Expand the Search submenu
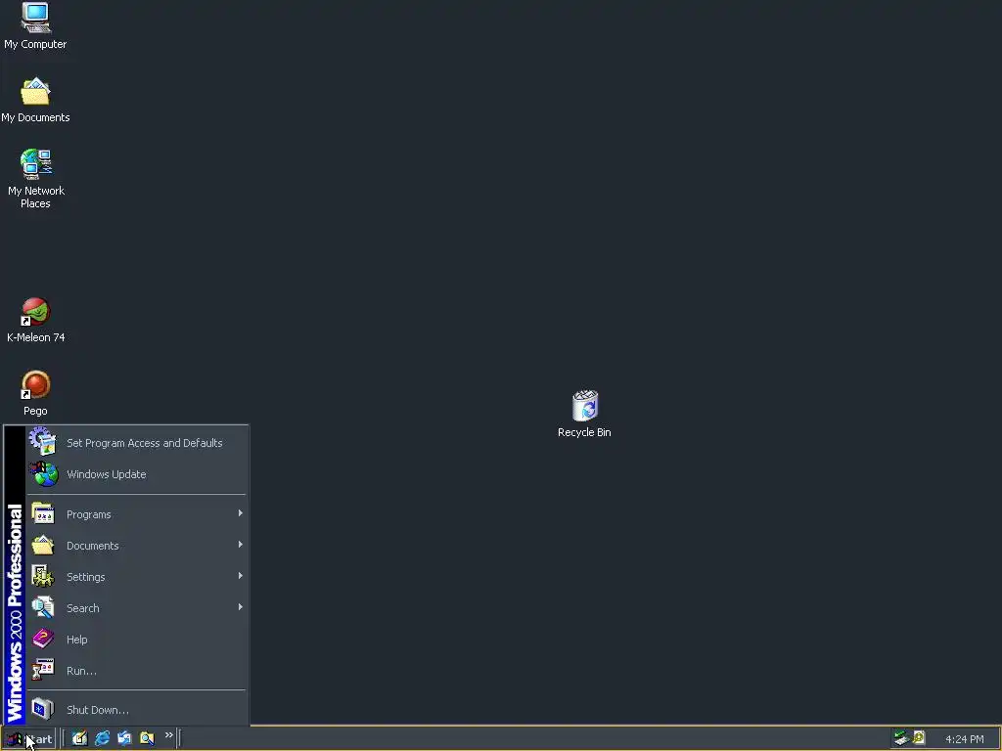The width and height of the screenshot is (1002, 751). pos(137,608)
